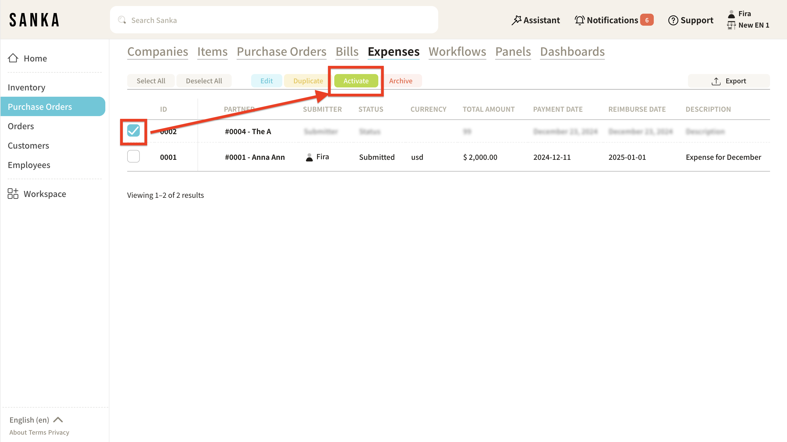The height and width of the screenshot is (442, 787).
Task: Check the expense 0001 checkbox
Action: 133,157
